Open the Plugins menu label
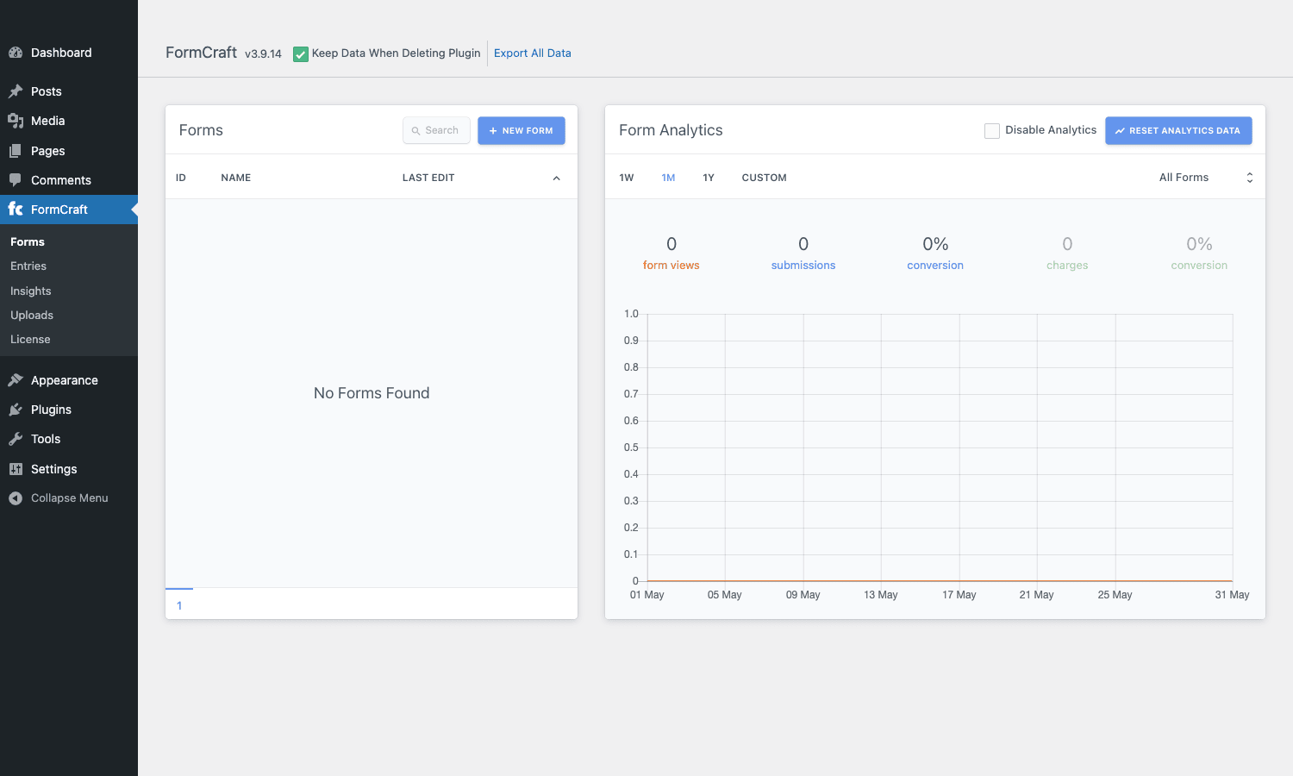The image size is (1293, 776). pos(51,410)
